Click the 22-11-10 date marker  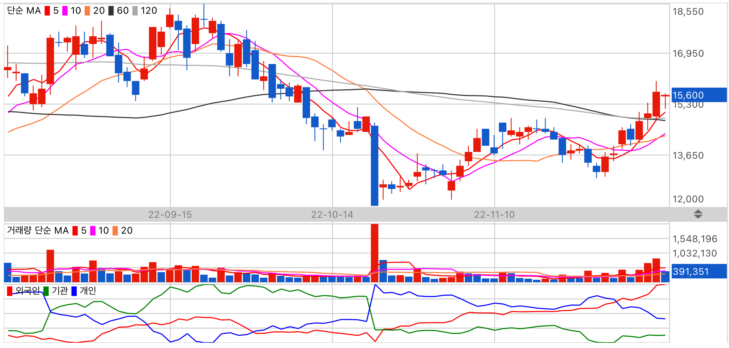(x=494, y=215)
